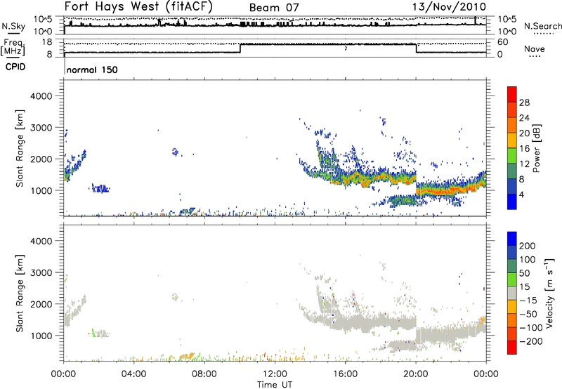Click the '08:00' time axis tick label
Image resolution: width=562 pixels, height=389 pixels.
click(204, 374)
